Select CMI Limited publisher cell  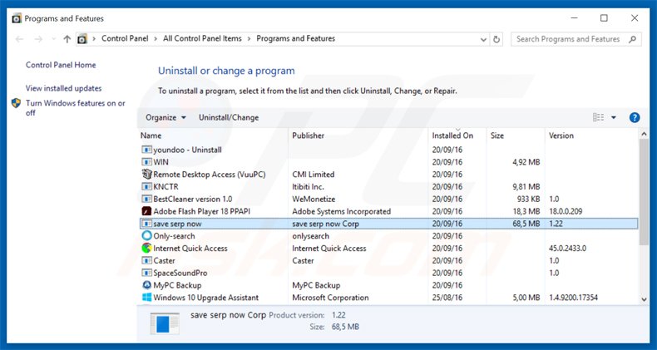[x=313, y=174]
